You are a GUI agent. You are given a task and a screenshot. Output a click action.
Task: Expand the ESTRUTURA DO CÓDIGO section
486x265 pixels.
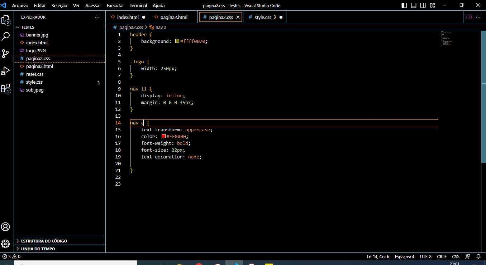click(59, 241)
